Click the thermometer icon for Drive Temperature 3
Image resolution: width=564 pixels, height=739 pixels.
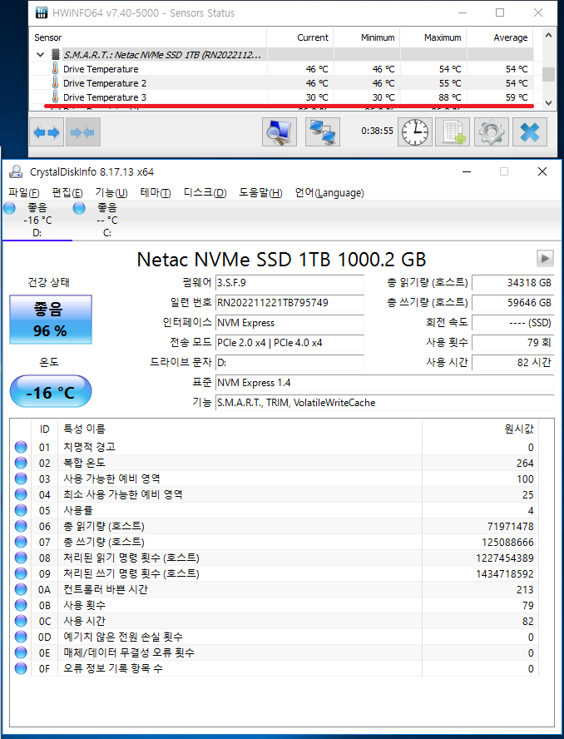pos(55,97)
